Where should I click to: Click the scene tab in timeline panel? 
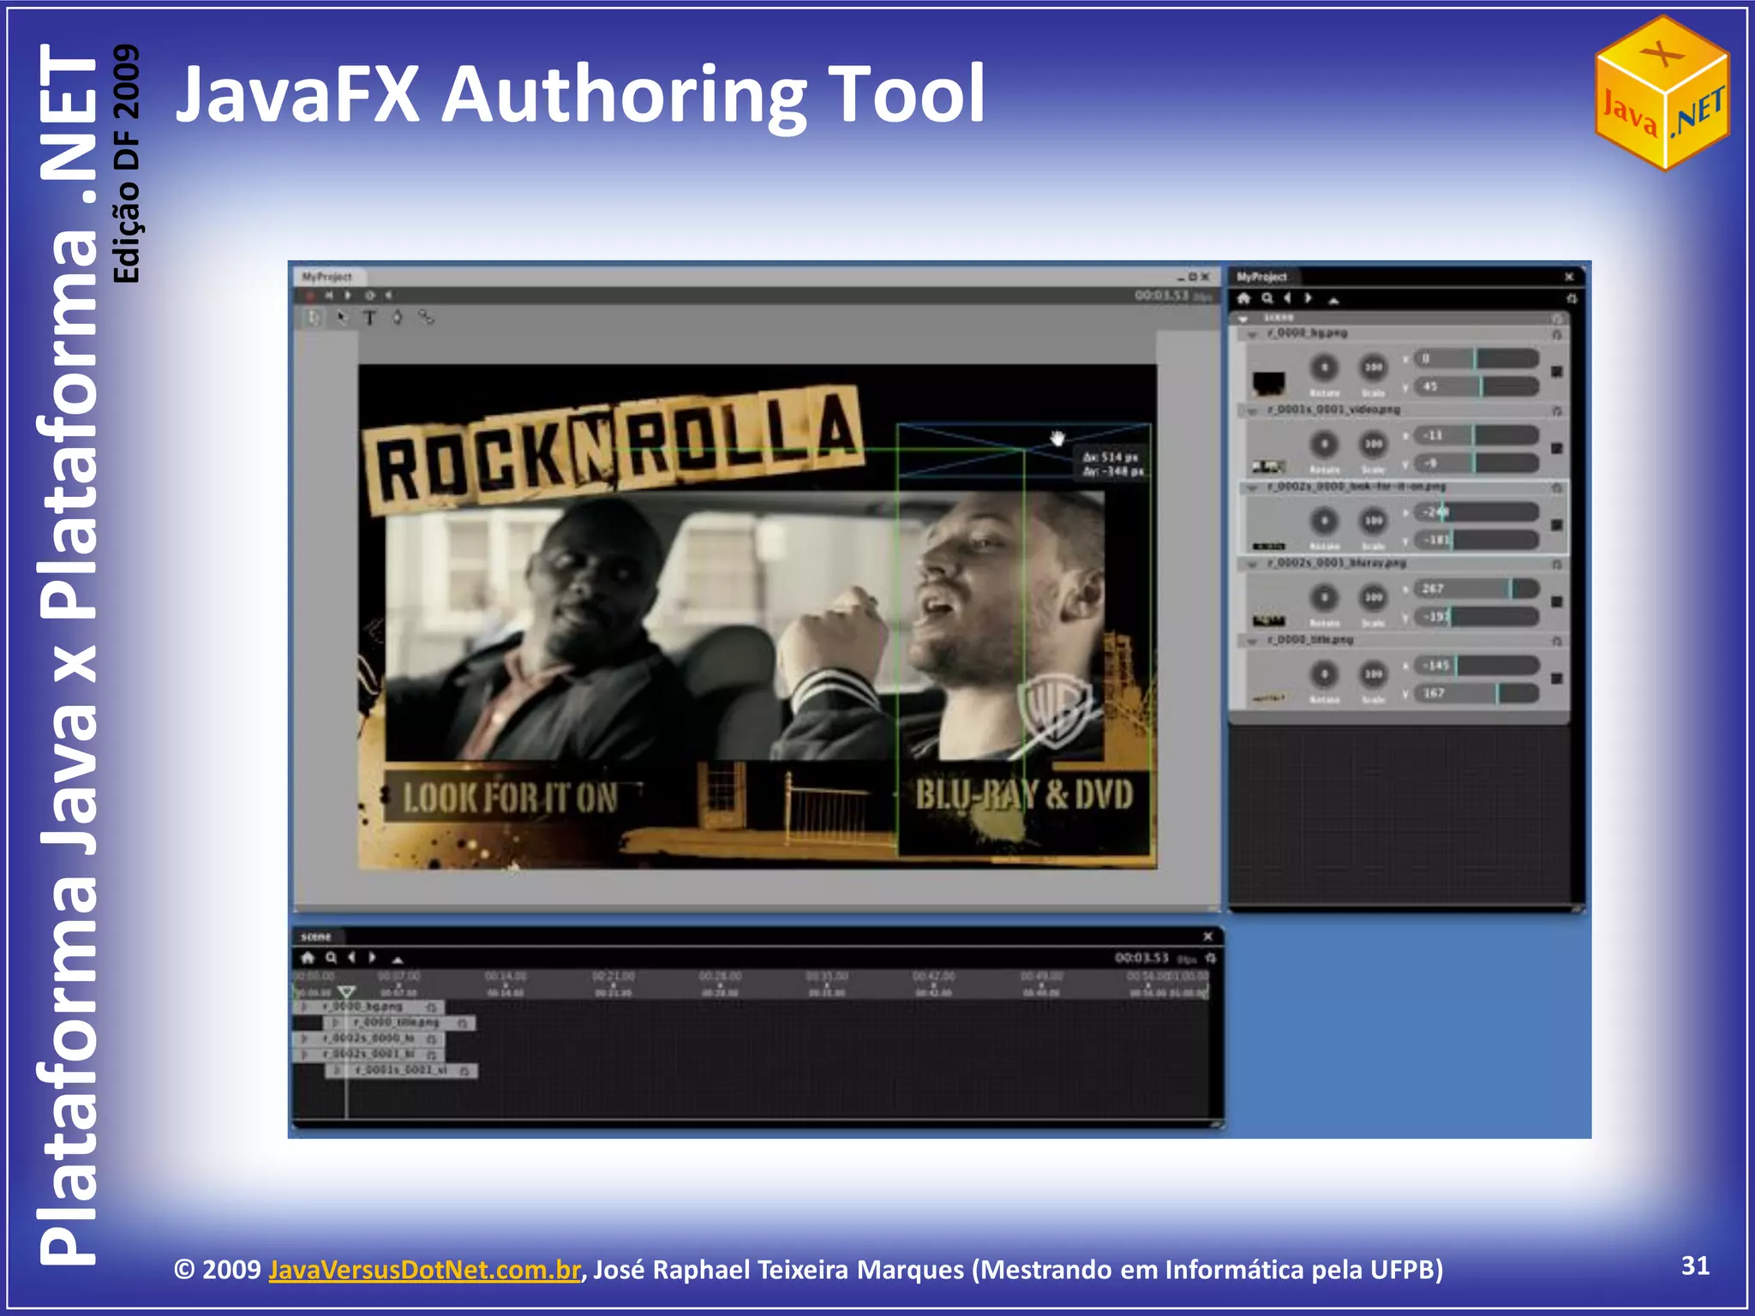pyautogui.click(x=316, y=936)
